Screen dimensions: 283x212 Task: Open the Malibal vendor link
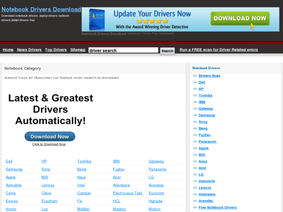coord(83,209)
